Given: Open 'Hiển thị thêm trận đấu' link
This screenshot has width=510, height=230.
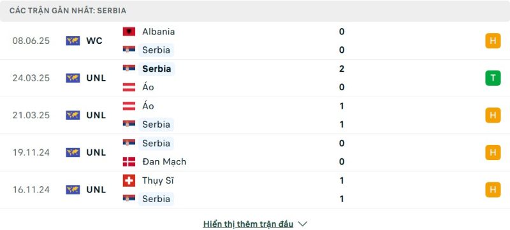Looking at the screenshot, I should coord(248,224).
